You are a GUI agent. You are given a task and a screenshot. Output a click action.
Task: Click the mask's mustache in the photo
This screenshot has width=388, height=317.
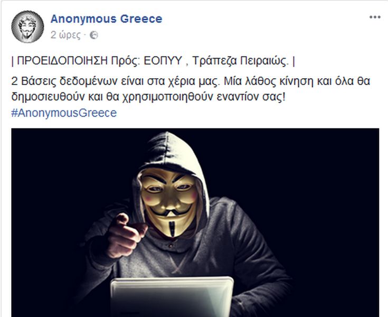coord(172,211)
